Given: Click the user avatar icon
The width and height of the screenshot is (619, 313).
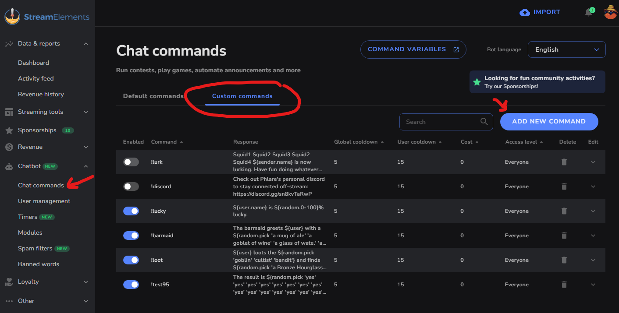Looking at the screenshot, I should pyautogui.click(x=611, y=12).
